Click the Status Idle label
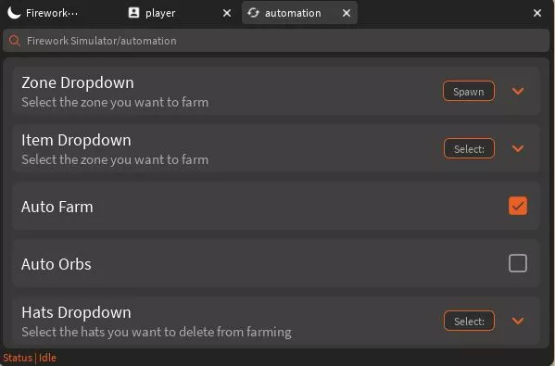This screenshot has width=555, height=366. pos(30,358)
